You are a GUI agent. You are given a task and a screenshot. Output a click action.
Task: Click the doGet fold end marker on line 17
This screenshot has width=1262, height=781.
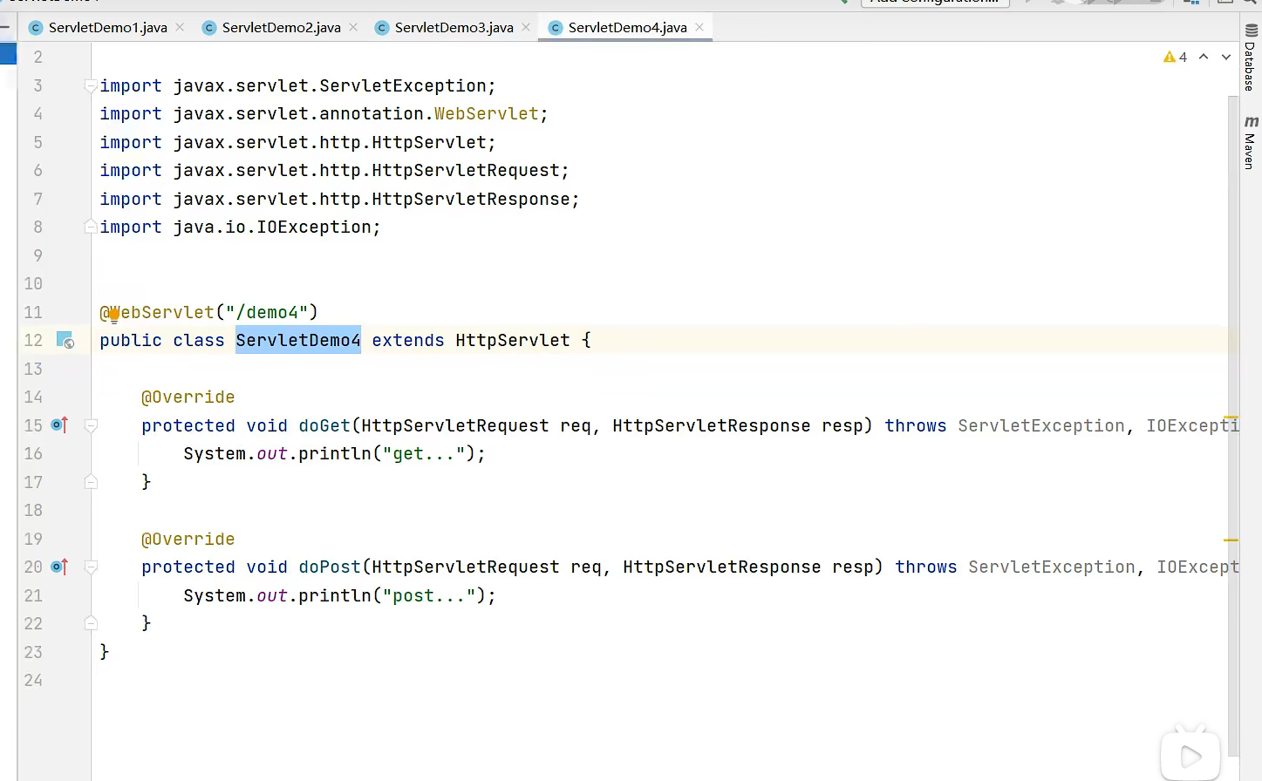point(90,481)
